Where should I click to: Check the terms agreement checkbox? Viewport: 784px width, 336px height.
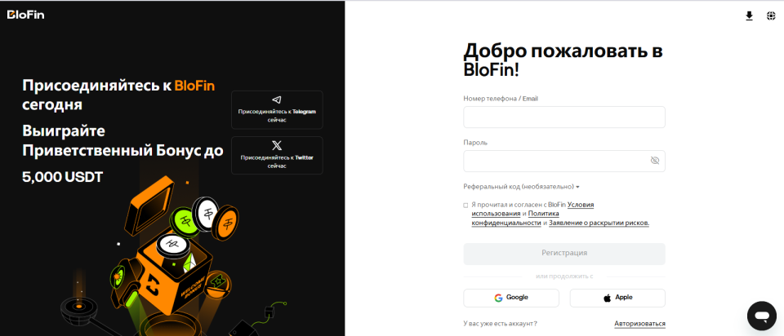pos(465,206)
